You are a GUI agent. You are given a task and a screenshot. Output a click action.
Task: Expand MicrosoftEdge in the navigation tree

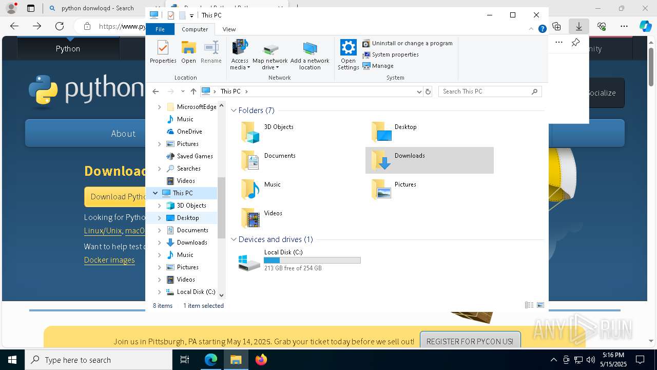tap(159, 107)
